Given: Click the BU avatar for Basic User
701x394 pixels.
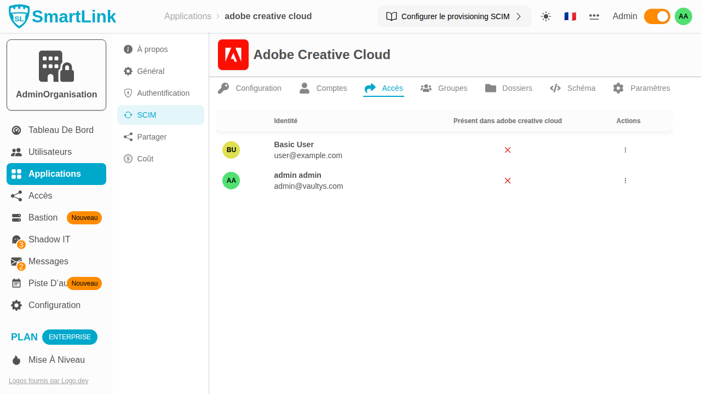Looking at the screenshot, I should click(231, 150).
